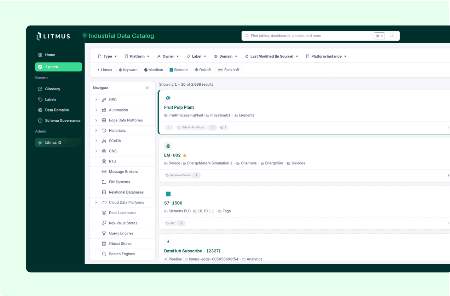Open the Owner filter dropdown
450x296 pixels.
point(168,56)
